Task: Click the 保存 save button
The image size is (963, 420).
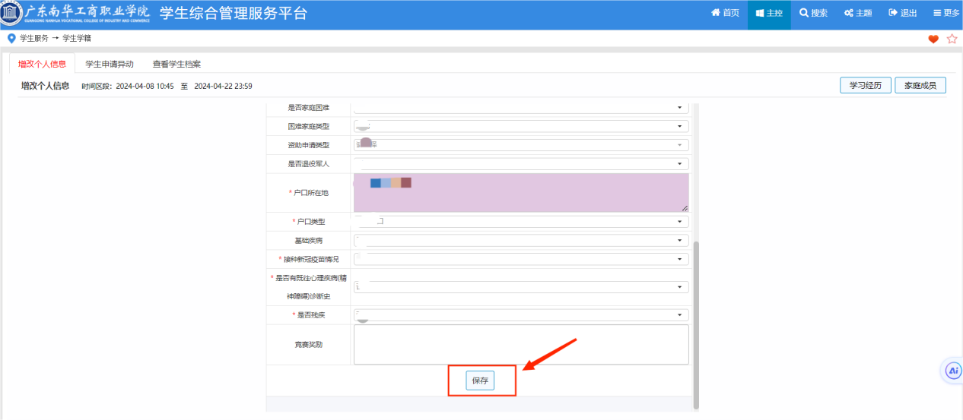Action: (480, 381)
